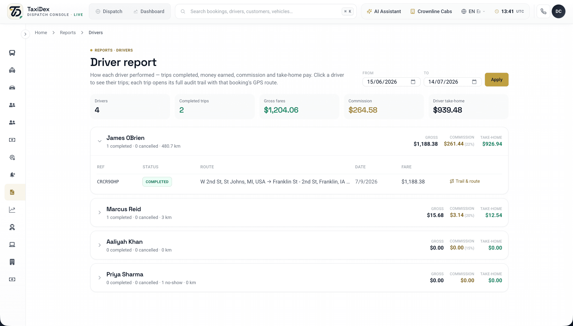This screenshot has width=573, height=326.
Task: Switch to the Dashboard tab
Action: 149,11
